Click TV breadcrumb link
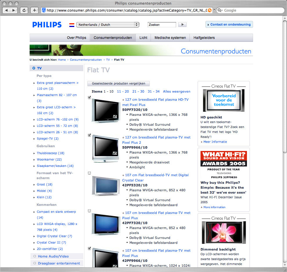287x272 pixels. click(108, 60)
